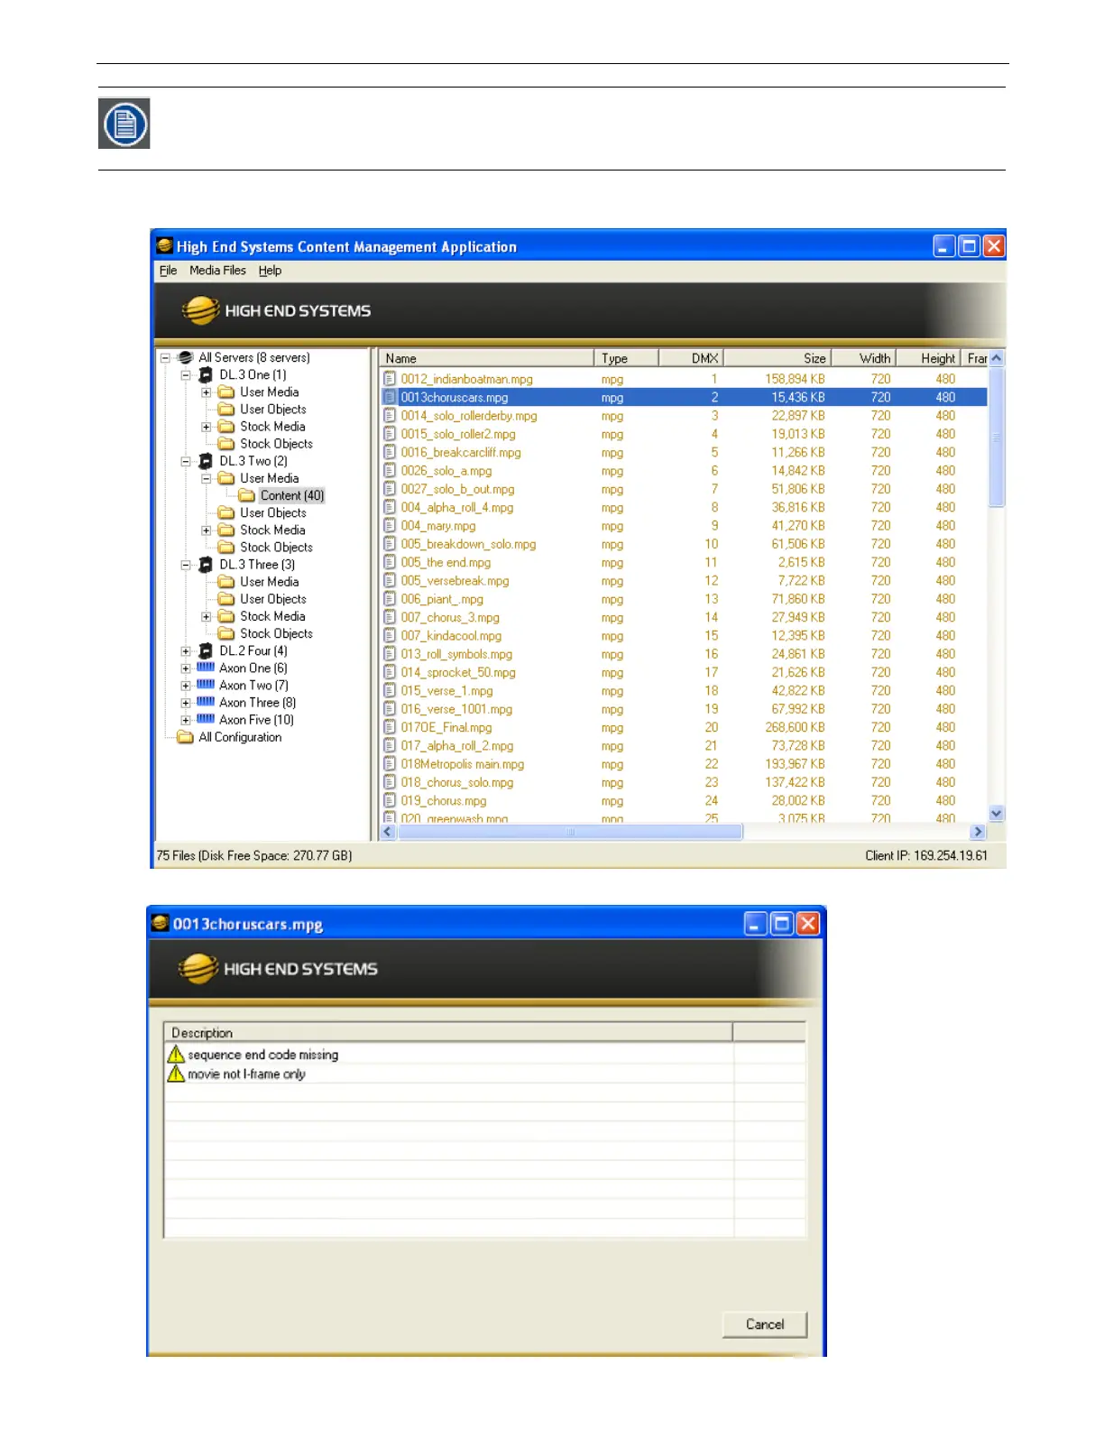Screen dimensions: 1104x1429
Task: Expand Stock Media under DL.3 One
Action: coord(207,427)
